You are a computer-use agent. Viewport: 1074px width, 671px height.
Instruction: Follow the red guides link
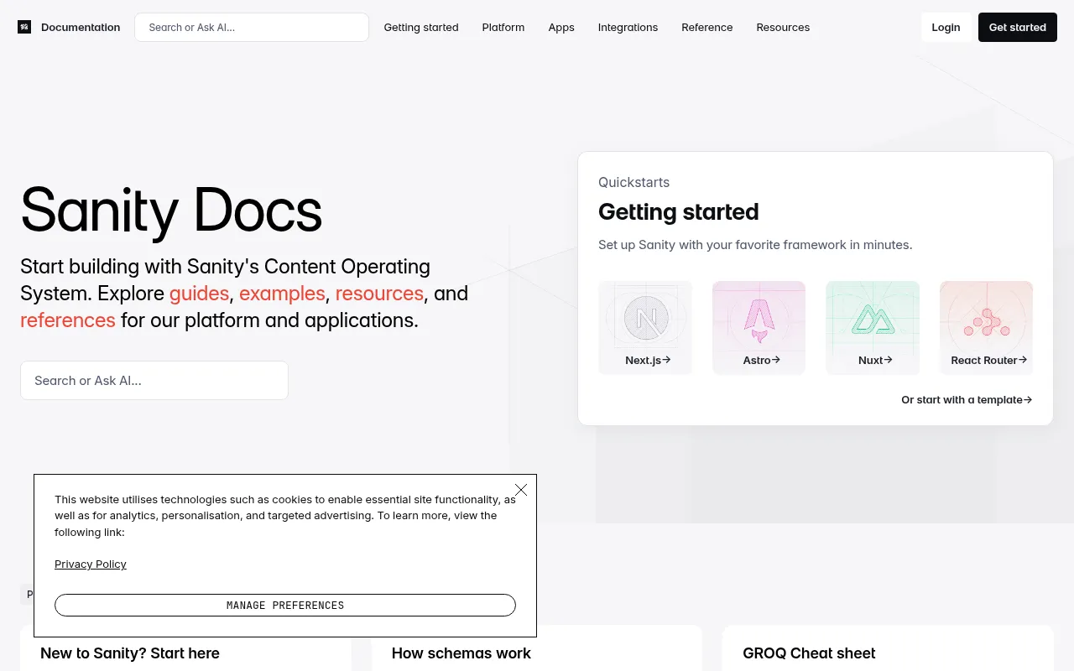coord(199,294)
